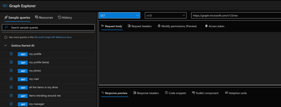Open the Toolkit component tab
The height and width of the screenshot is (107, 281).
205,93
